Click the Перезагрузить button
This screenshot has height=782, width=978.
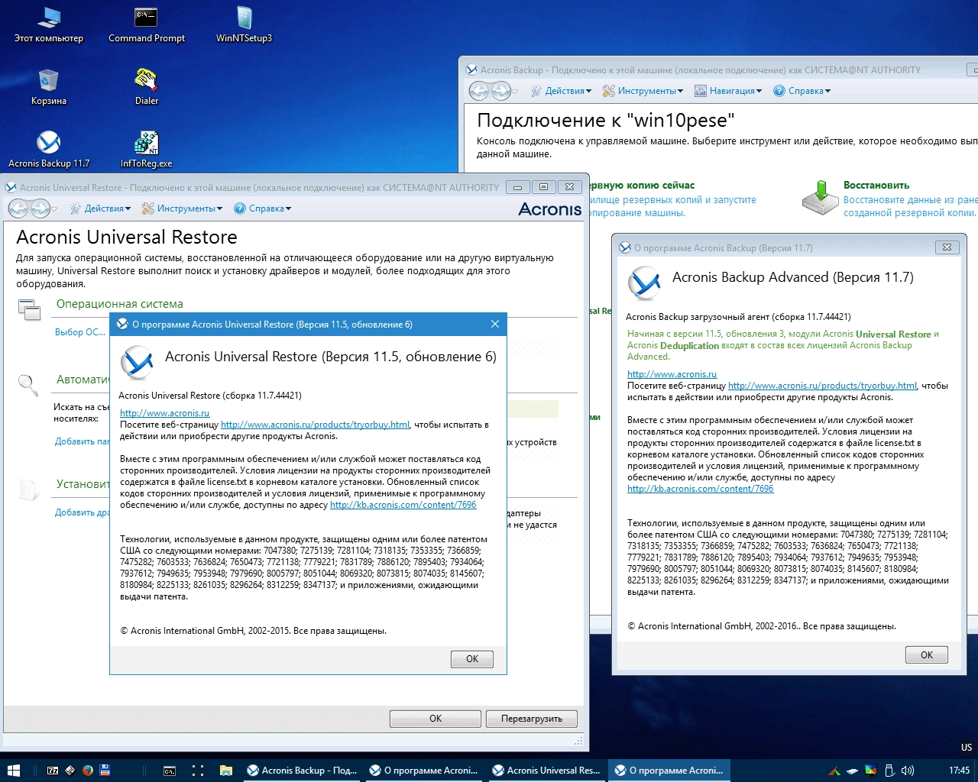tap(532, 719)
